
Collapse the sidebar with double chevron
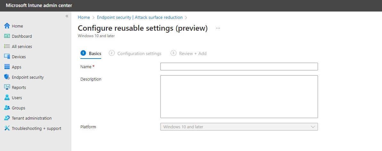pos(67,16)
